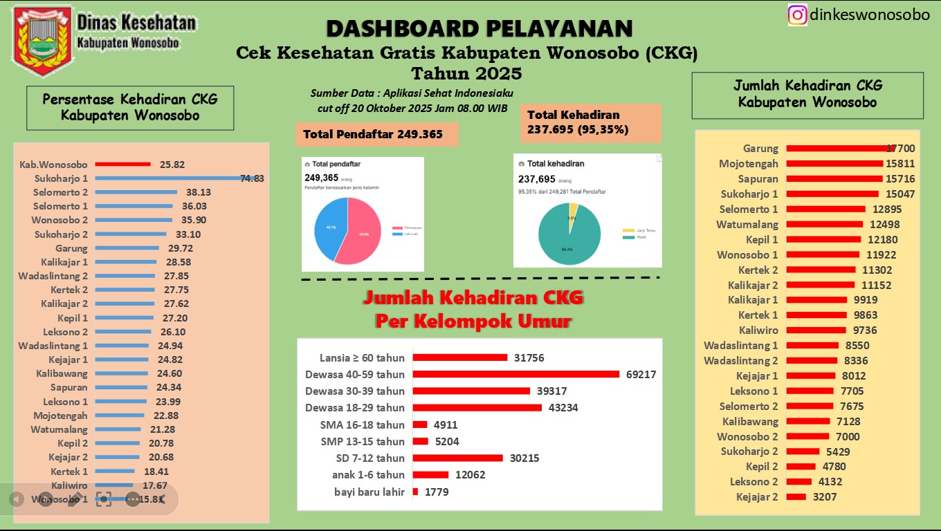Select the Dewasa 40-59 tahun bar
The width and height of the screenshot is (941, 531).
pyautogui.click(x=515, y=374)
